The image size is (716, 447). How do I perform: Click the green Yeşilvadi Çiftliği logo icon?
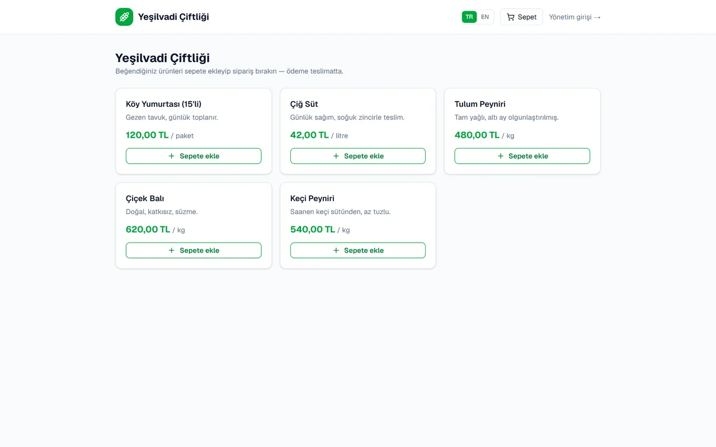(124, 17)
